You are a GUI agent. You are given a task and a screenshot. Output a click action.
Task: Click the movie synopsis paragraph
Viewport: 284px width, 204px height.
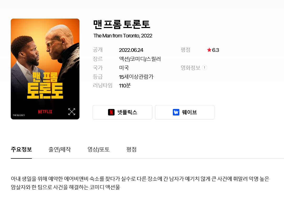(x=140, y=183)
